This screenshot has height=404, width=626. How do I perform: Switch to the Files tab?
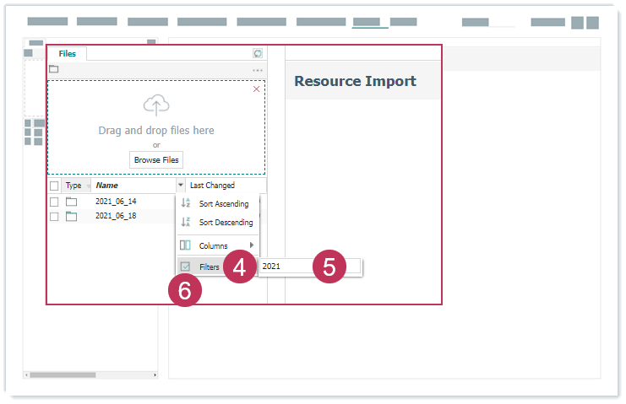tap(67, 53)
